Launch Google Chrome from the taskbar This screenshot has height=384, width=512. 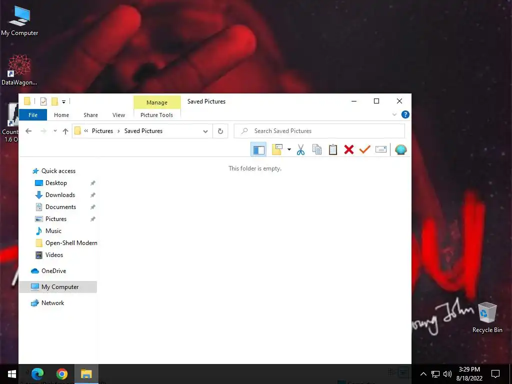[61, 374]
